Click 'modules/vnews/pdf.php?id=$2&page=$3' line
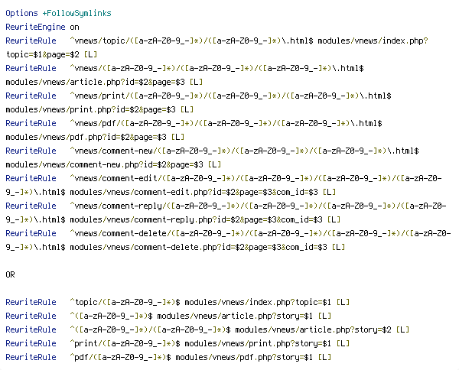The width and height of the screenshot is (459, 370). tap(86, 137)
